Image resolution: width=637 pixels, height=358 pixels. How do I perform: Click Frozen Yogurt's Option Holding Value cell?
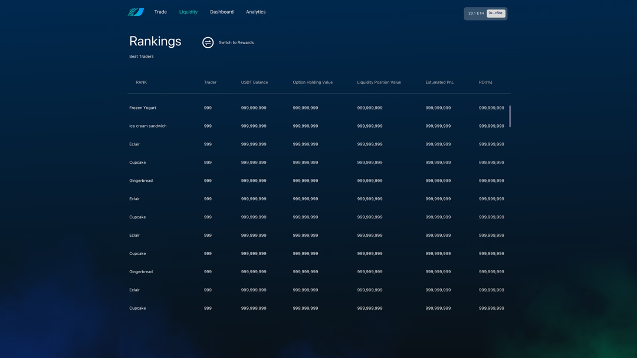[306, 108]
